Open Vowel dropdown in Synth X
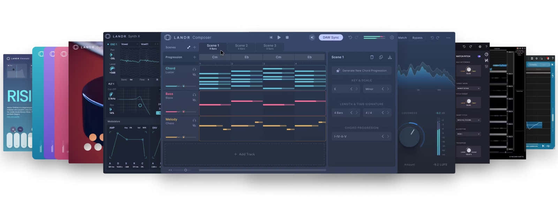558x203 pixels. tap(129, 44)
